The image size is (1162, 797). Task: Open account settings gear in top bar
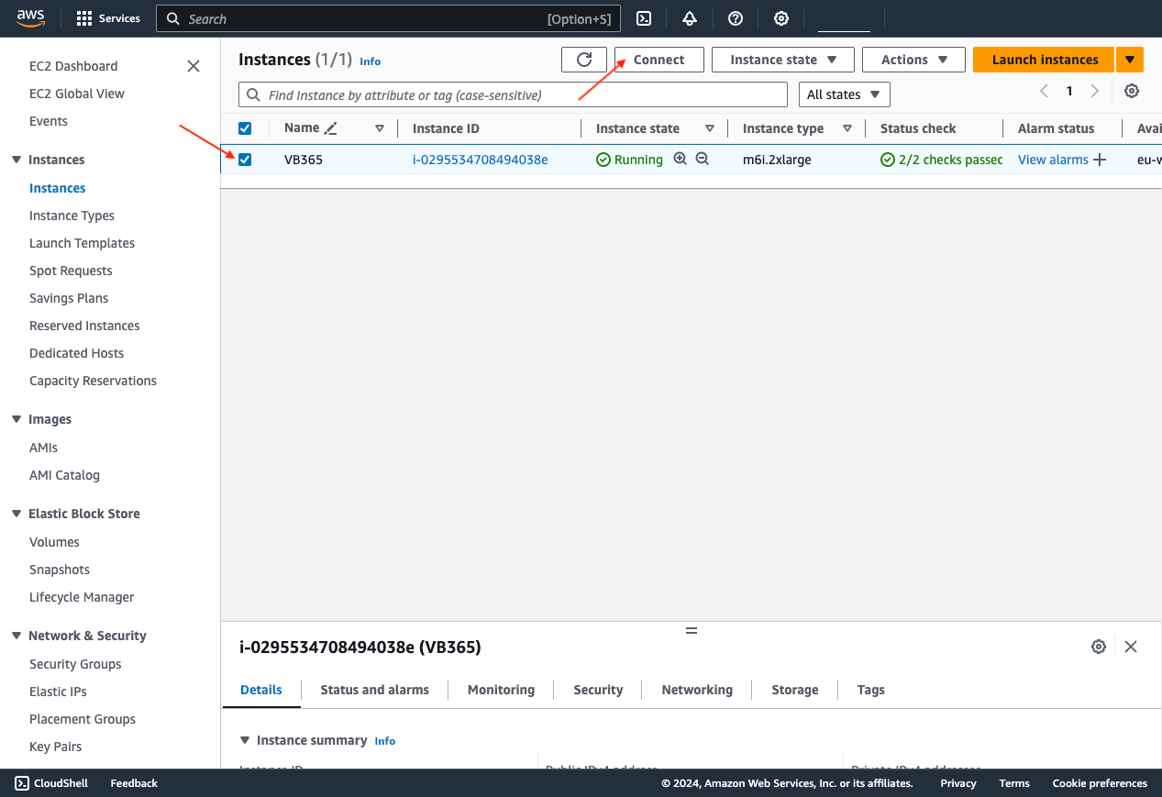780,18
